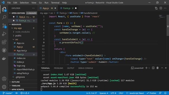169x95 pixels.
Task: Create a new terminal with plus icon
Action: click(x=146, y=68)
